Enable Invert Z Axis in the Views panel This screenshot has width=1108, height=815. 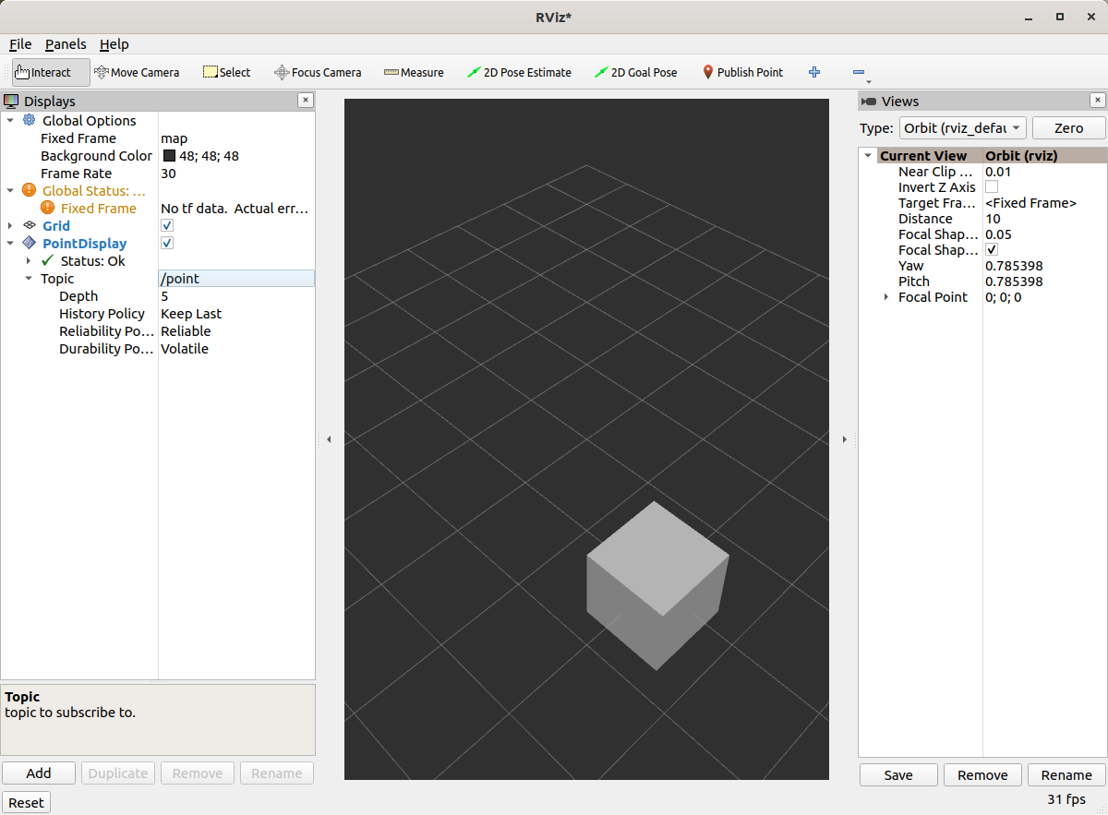click(x=992, y=187)
